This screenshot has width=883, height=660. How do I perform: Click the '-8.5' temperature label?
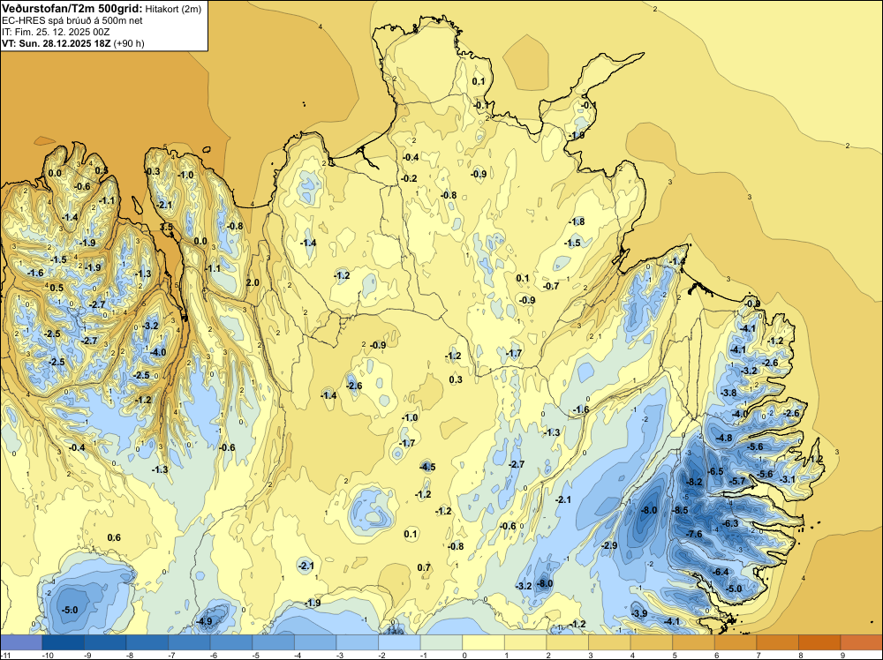coord(681,510)
